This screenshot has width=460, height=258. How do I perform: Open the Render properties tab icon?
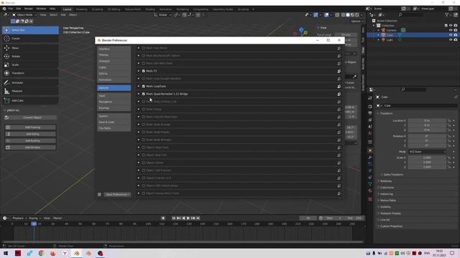(370, 107)
